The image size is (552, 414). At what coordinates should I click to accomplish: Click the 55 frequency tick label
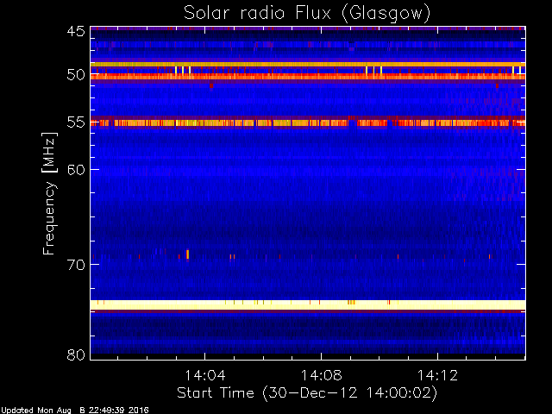76,122
